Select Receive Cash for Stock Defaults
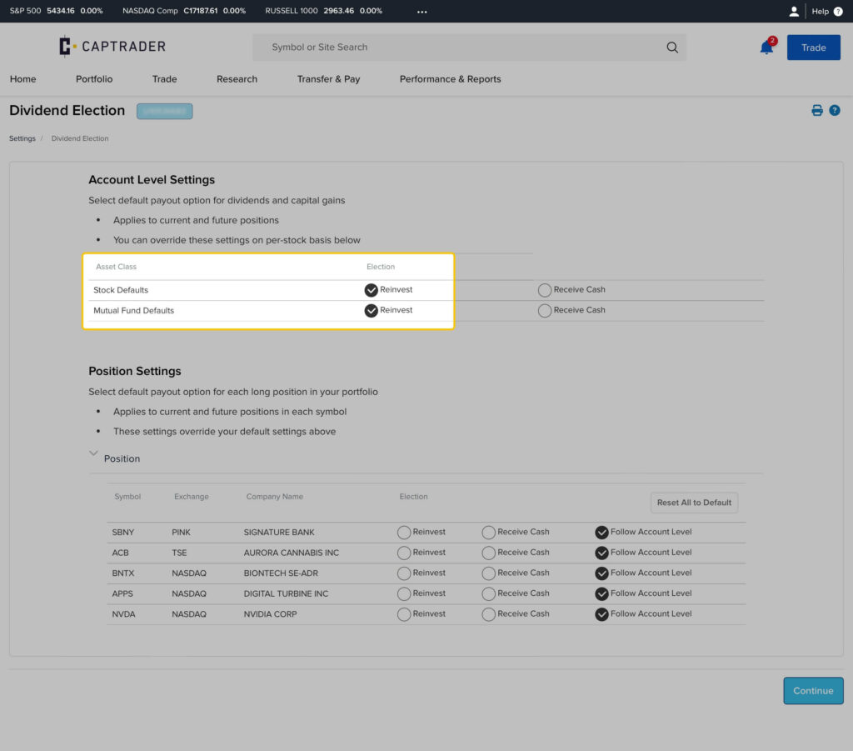This screenshot has height=751, width=853. pos(545,290)
